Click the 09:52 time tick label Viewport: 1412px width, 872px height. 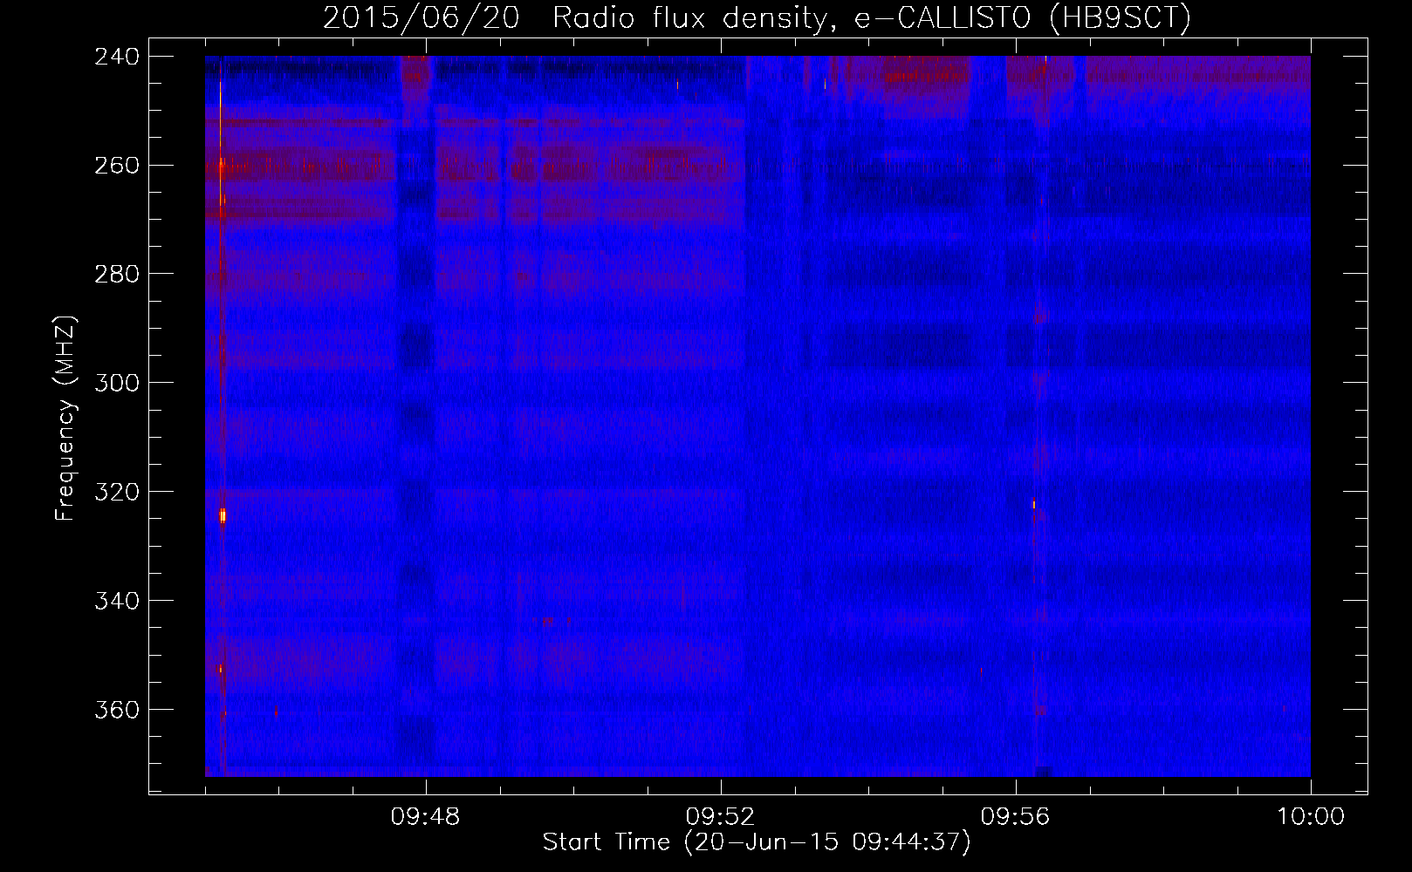pos(721,817)
